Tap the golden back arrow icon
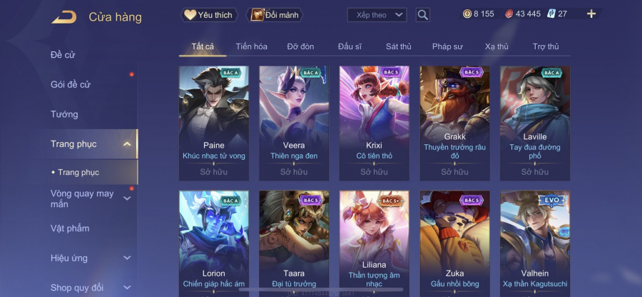Screen dimensions: 642x297 pyautogui.click(x=64, y=17)
